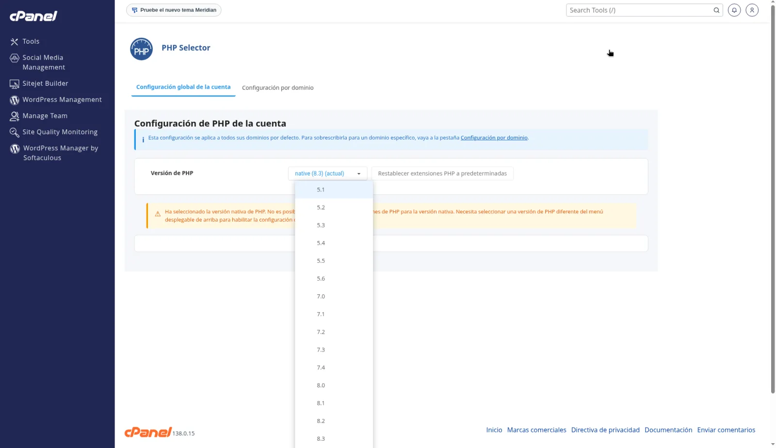This screenshot has height=448, width=776.
Task: Select PHP version 5.1 from the list
Action: pyautogui.click(x=334, y=190)
